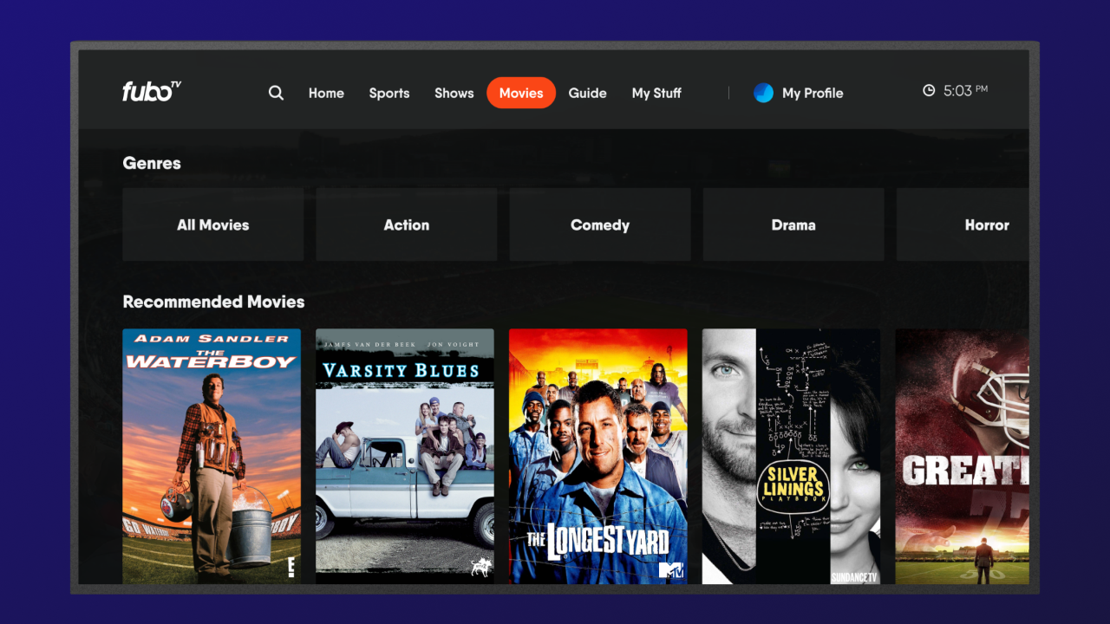Viewport: 1110px width, 624px height.
Task: Select the Action genre tile
Action: 406,224
